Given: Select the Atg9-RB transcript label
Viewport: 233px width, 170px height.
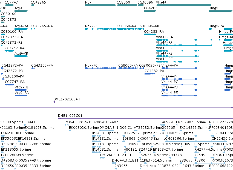Looking at the screenshot, I should pos(21,53).
